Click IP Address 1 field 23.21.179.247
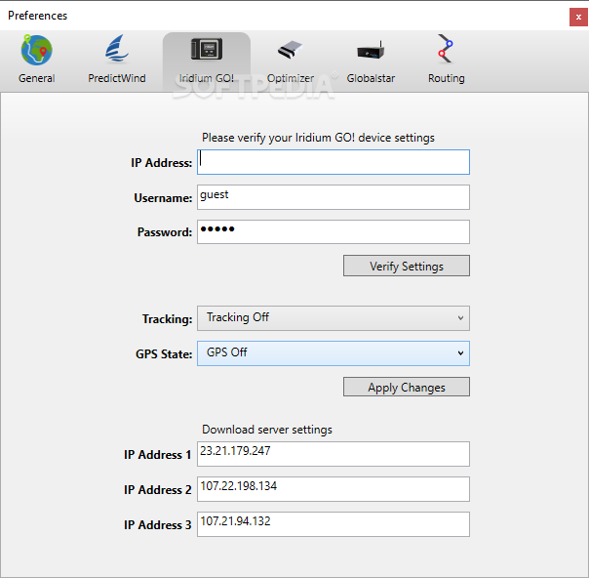Image resolution: width=589 pixels, height=578 pixels. point(334,454)
